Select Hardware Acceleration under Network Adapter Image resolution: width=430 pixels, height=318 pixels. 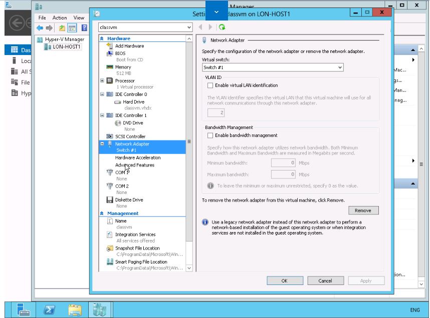138,157
